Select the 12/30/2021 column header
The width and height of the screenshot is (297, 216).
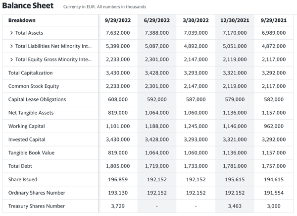coord(235,20)
